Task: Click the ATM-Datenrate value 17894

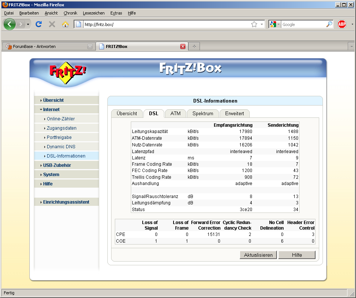Action: click(x=246, y=138)
